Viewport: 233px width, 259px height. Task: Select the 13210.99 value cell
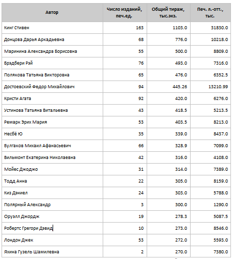coord(211,87)
